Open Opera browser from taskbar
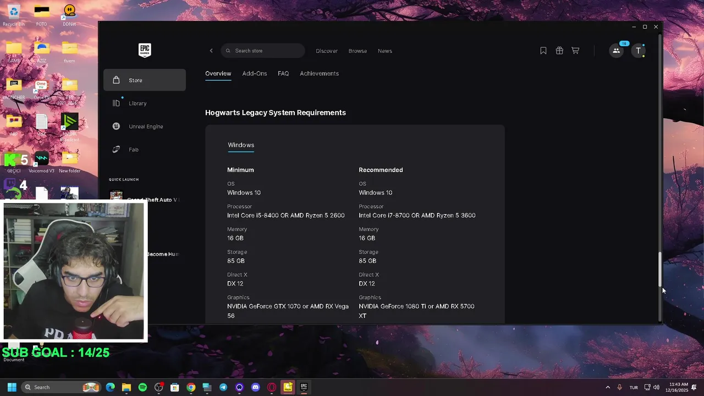704x396 pixels. 272,387
